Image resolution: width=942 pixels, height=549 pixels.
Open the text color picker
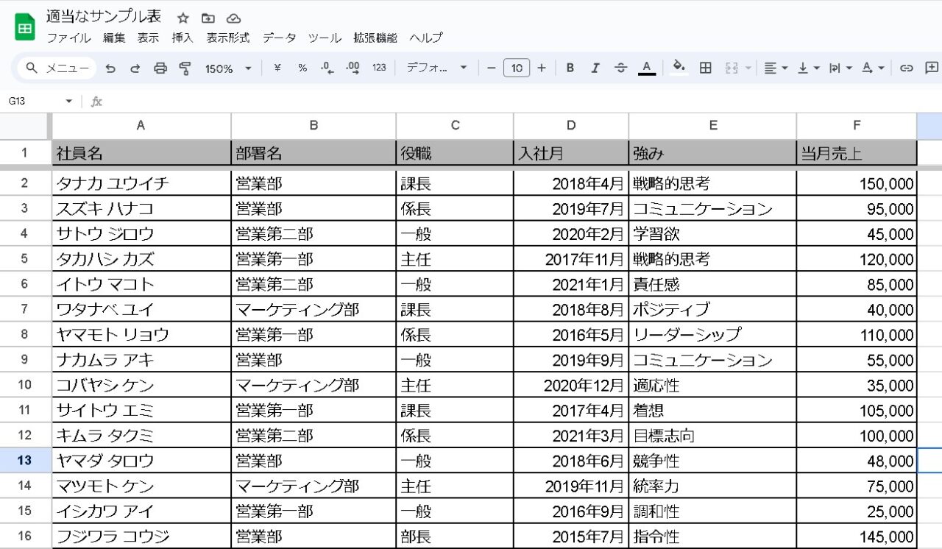point(646,67)
